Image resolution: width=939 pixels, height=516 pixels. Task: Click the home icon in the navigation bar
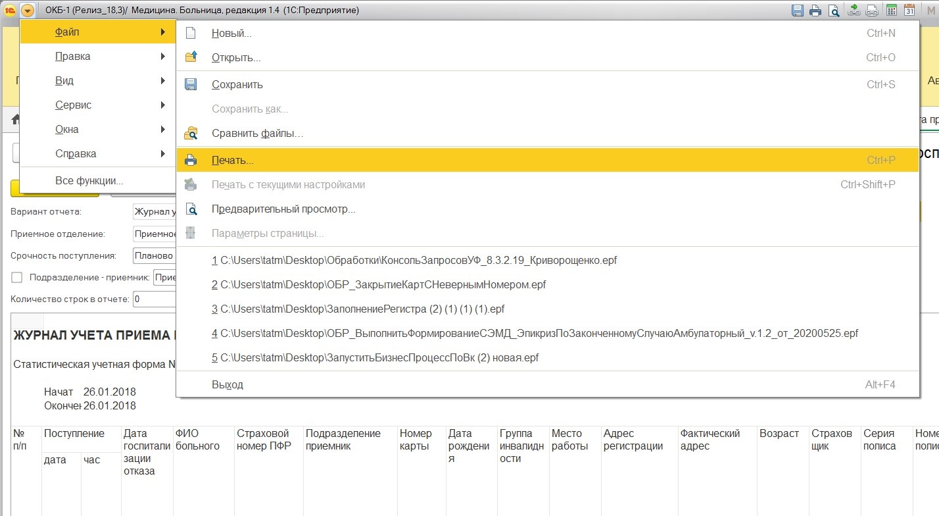(x=14, y=119)
